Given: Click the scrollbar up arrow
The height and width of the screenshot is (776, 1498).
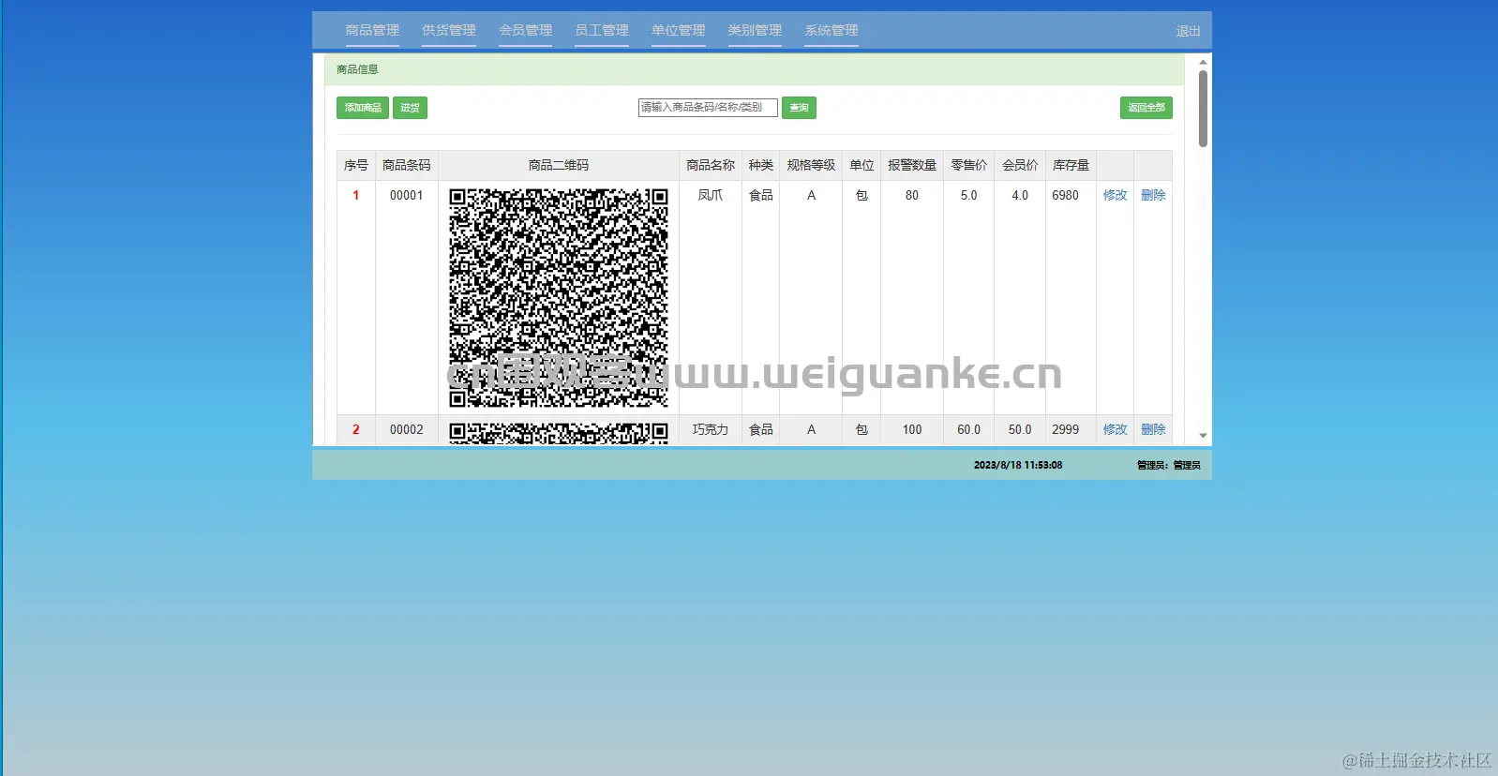Looking at the screenshot, I should coord(1203,63).
